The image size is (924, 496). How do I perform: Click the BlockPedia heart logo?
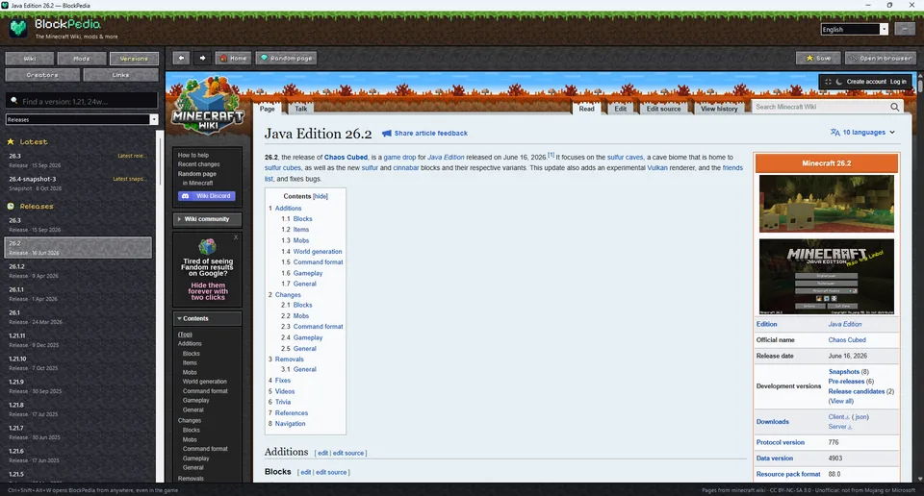[x=18, y=28]
